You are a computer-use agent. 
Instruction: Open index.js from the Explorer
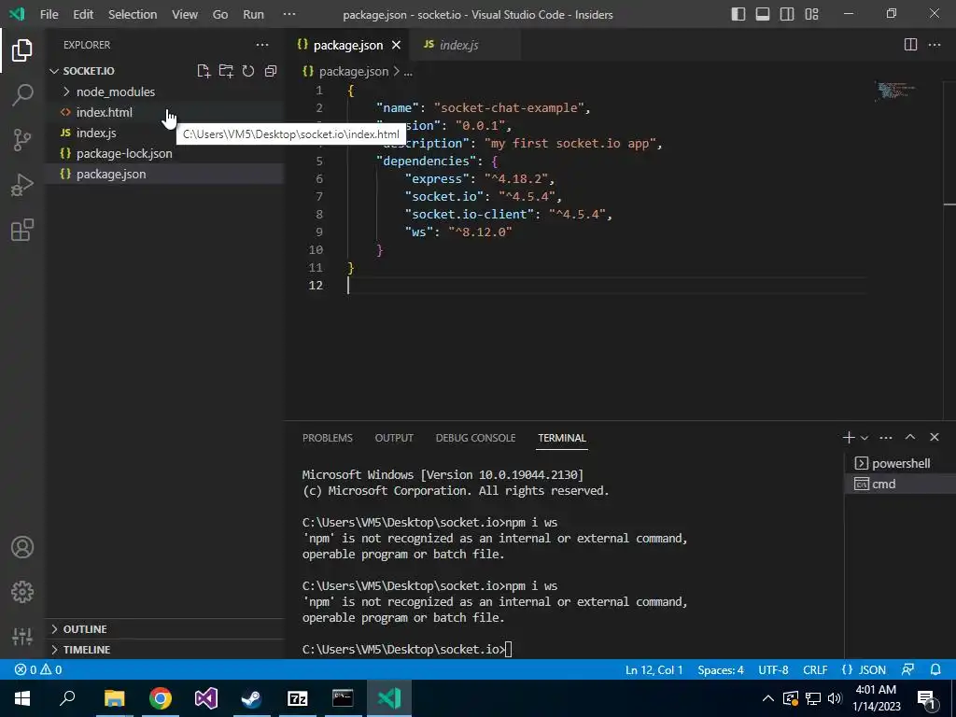96,133
